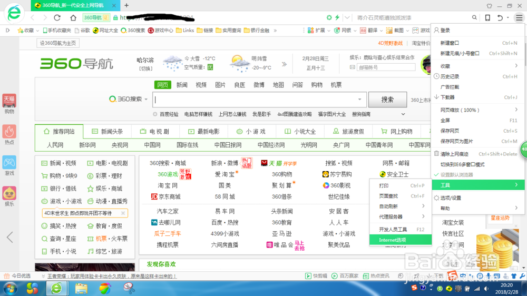The width and height of the screenshot is (527, 296).
Task: Click the 收藏 star bookmark icon
Action: coord(21,30)
